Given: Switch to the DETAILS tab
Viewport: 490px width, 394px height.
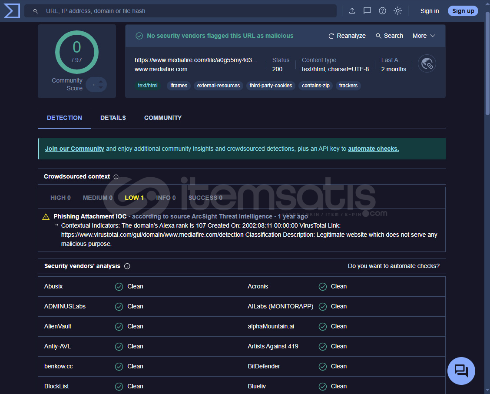Looking at the screenshot, I should [x=113, y=118].
